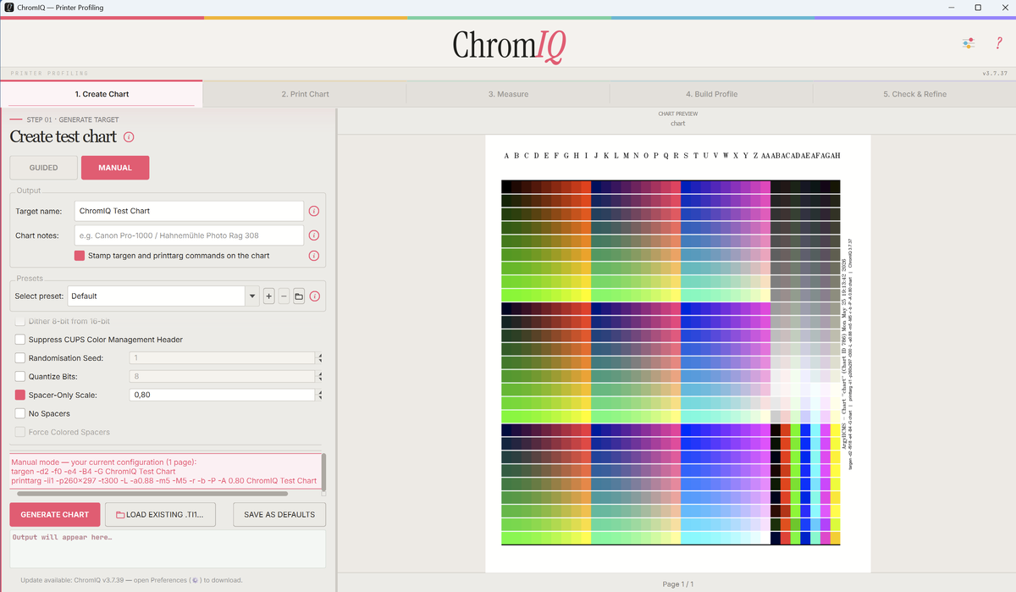Screen dimensions: 1016x592
Task: Show info for Stamp targen commands option
Action: [314, 256]
